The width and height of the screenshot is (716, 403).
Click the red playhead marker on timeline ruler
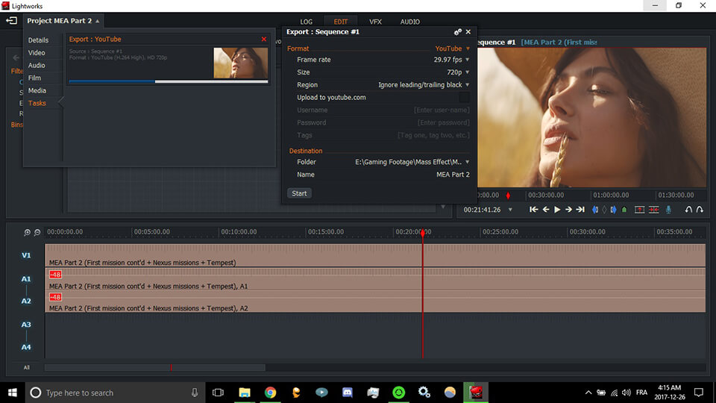[x=423, y=233]
